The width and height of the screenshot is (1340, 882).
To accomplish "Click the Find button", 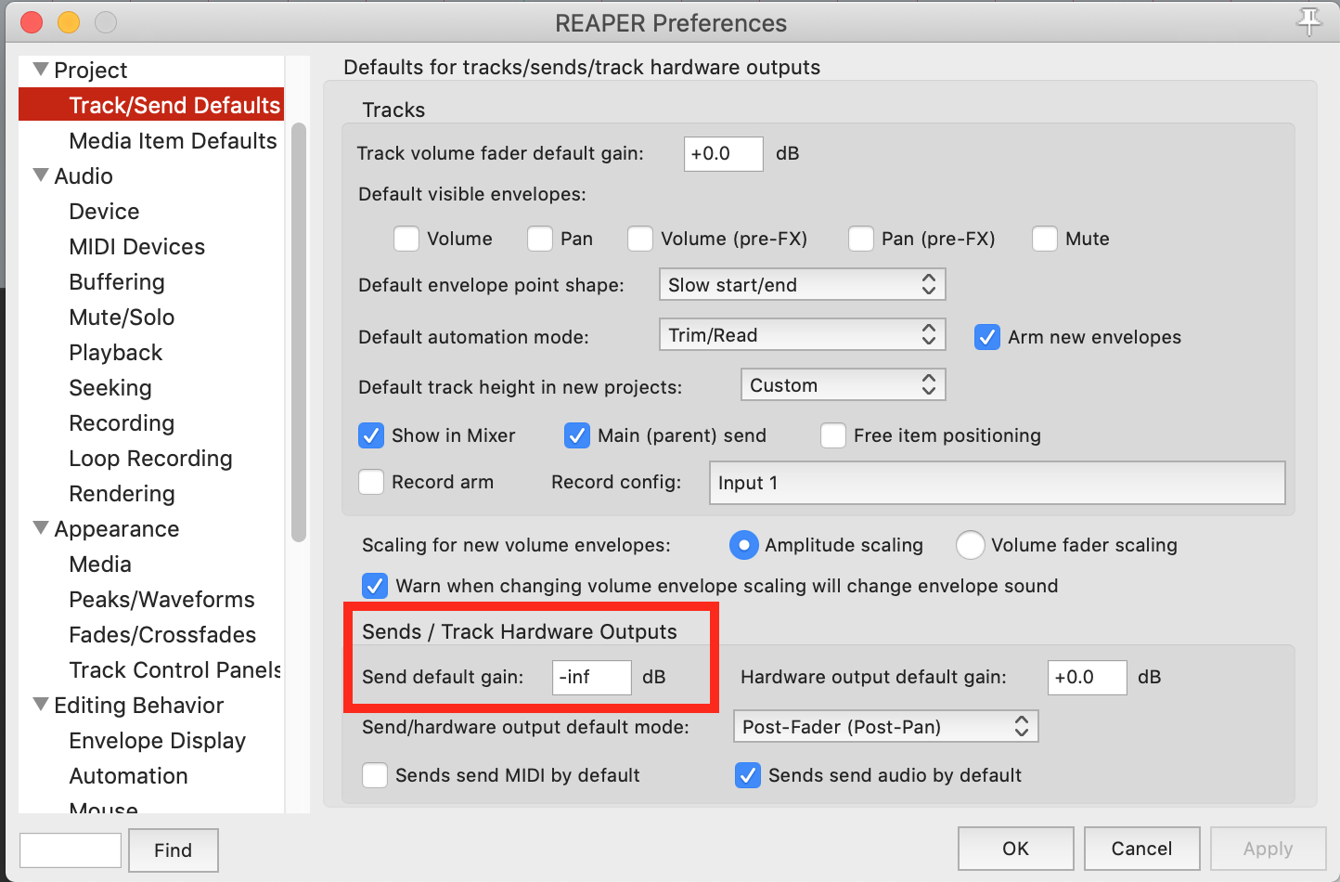I will 173,850.
